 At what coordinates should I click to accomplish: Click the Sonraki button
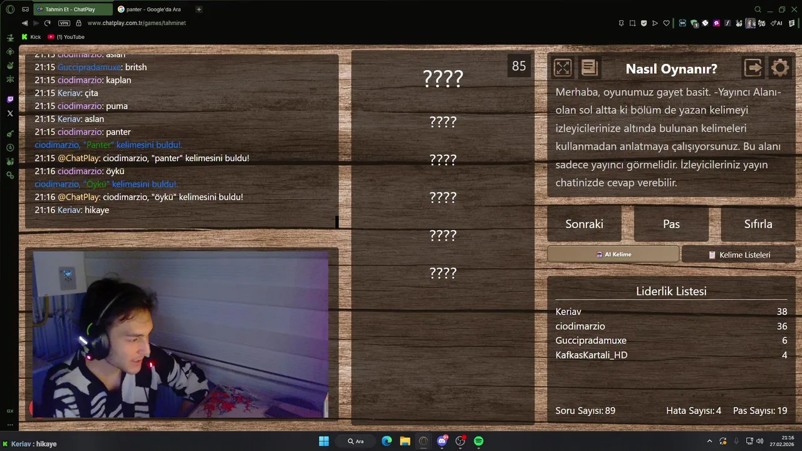[585, 224]
